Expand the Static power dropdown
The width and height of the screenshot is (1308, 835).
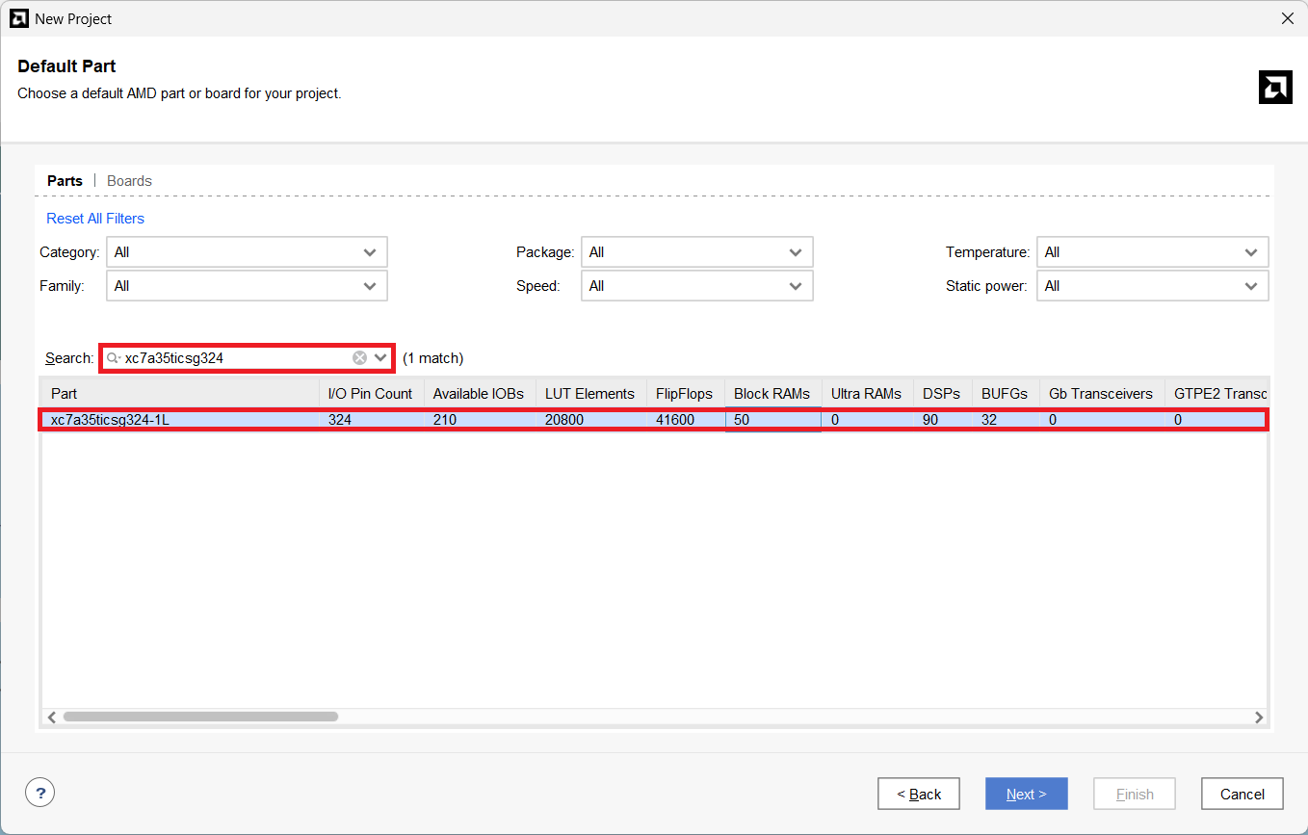(x=1152, y=286)
